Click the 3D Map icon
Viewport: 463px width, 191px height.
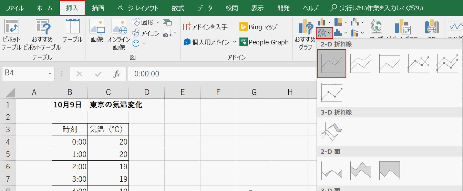432,26
